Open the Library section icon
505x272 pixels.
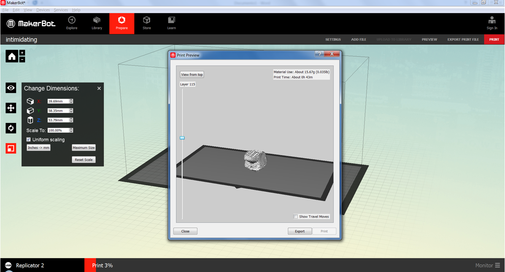click(x=97, y=20)
